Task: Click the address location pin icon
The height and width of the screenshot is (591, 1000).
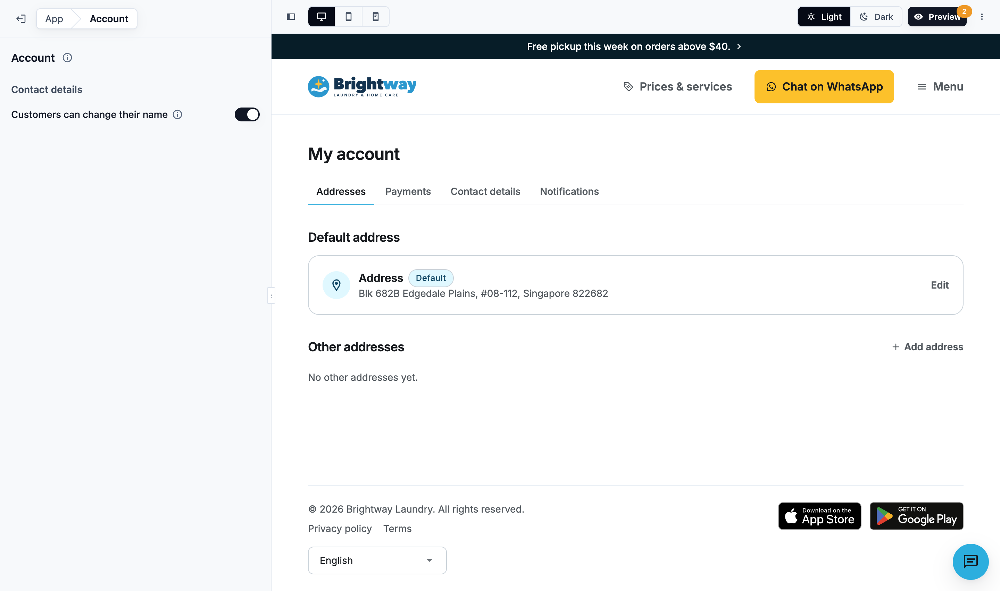Action: 336,285
